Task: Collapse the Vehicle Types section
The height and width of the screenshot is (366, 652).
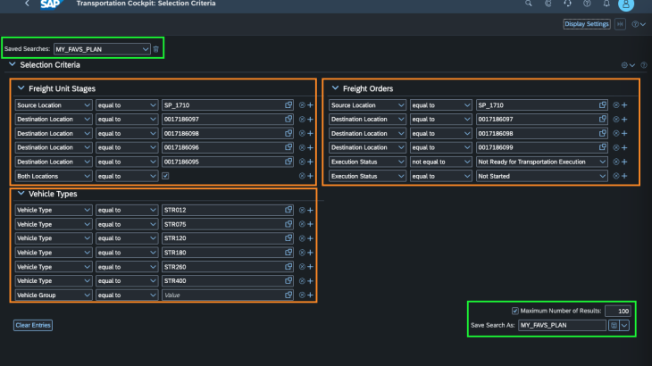Action: (21, 193)
